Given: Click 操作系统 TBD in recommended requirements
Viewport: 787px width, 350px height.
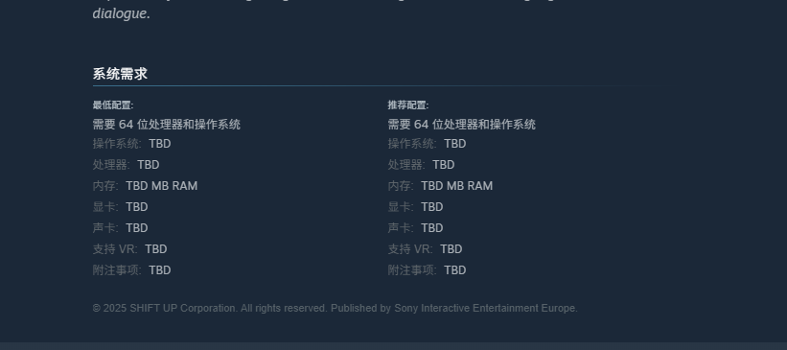Looking at the screenshot, I should coord(428,144).
